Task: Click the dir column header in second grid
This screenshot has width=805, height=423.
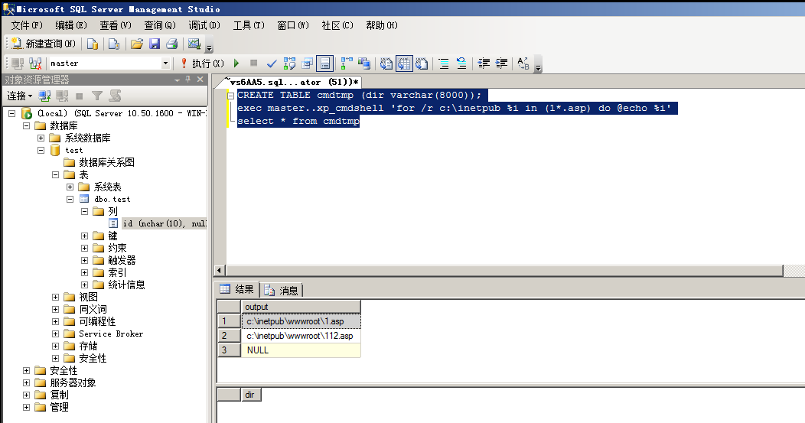Action: (x=251, y=395)
